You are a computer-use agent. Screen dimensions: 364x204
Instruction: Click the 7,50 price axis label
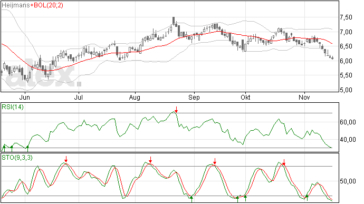point(346,17)
